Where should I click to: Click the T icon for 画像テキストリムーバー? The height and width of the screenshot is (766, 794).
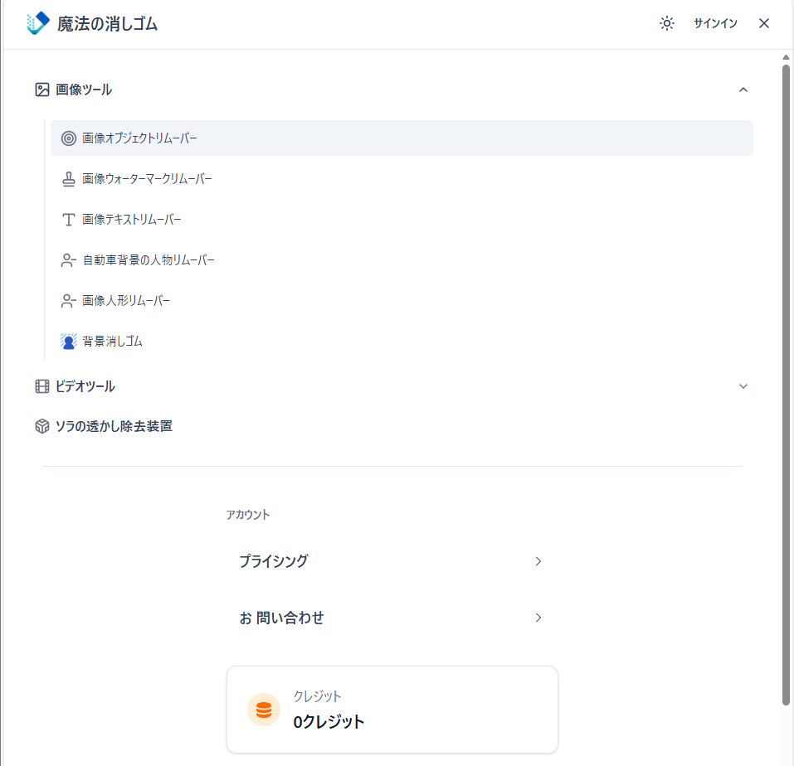pos(69,220)
